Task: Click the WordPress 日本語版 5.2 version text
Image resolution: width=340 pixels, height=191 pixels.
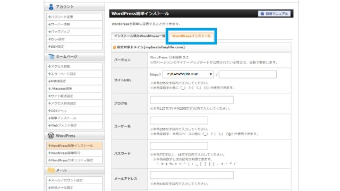Action: pos(169,57)
